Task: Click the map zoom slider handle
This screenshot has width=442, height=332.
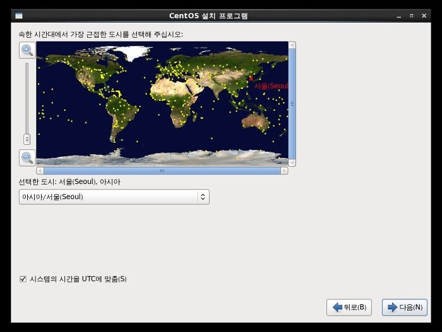Action: coord(27,139)
